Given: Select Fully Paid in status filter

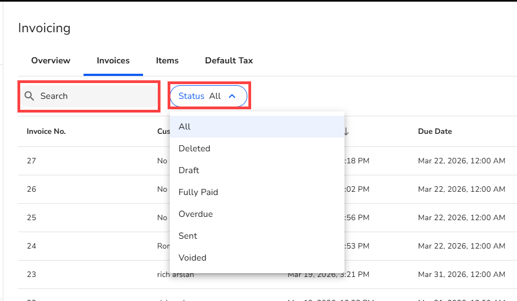Looking at the screenshot, I should [198, 192].
